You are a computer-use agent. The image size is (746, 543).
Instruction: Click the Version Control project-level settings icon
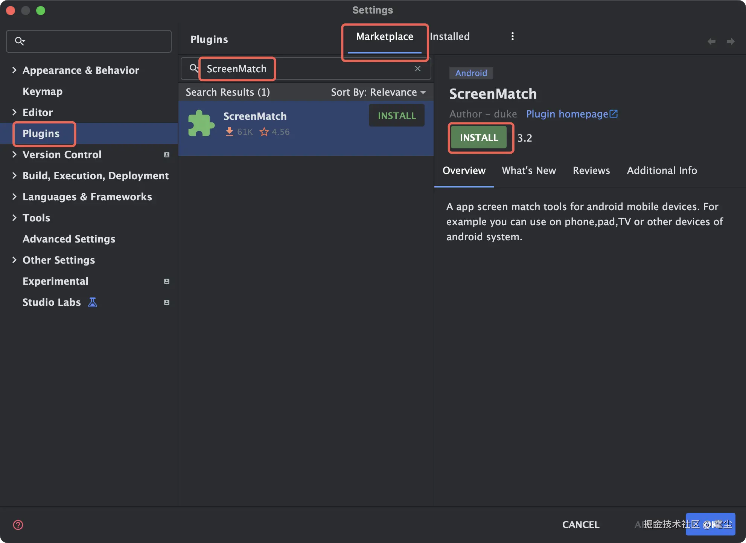tap(167, 155)
